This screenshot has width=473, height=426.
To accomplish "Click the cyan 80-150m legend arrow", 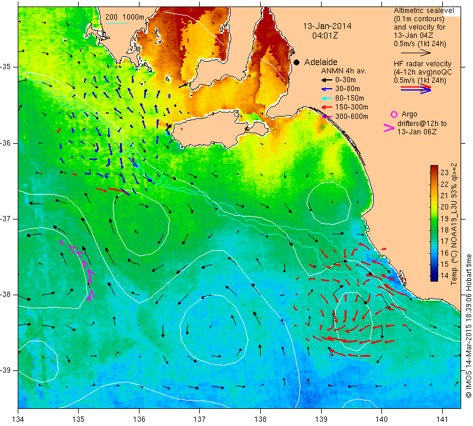I will (x=326, y=98).
